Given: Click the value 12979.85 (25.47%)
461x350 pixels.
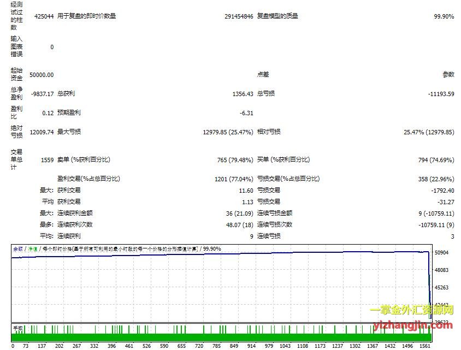Looking at the screenshot, I should (228, 132).
